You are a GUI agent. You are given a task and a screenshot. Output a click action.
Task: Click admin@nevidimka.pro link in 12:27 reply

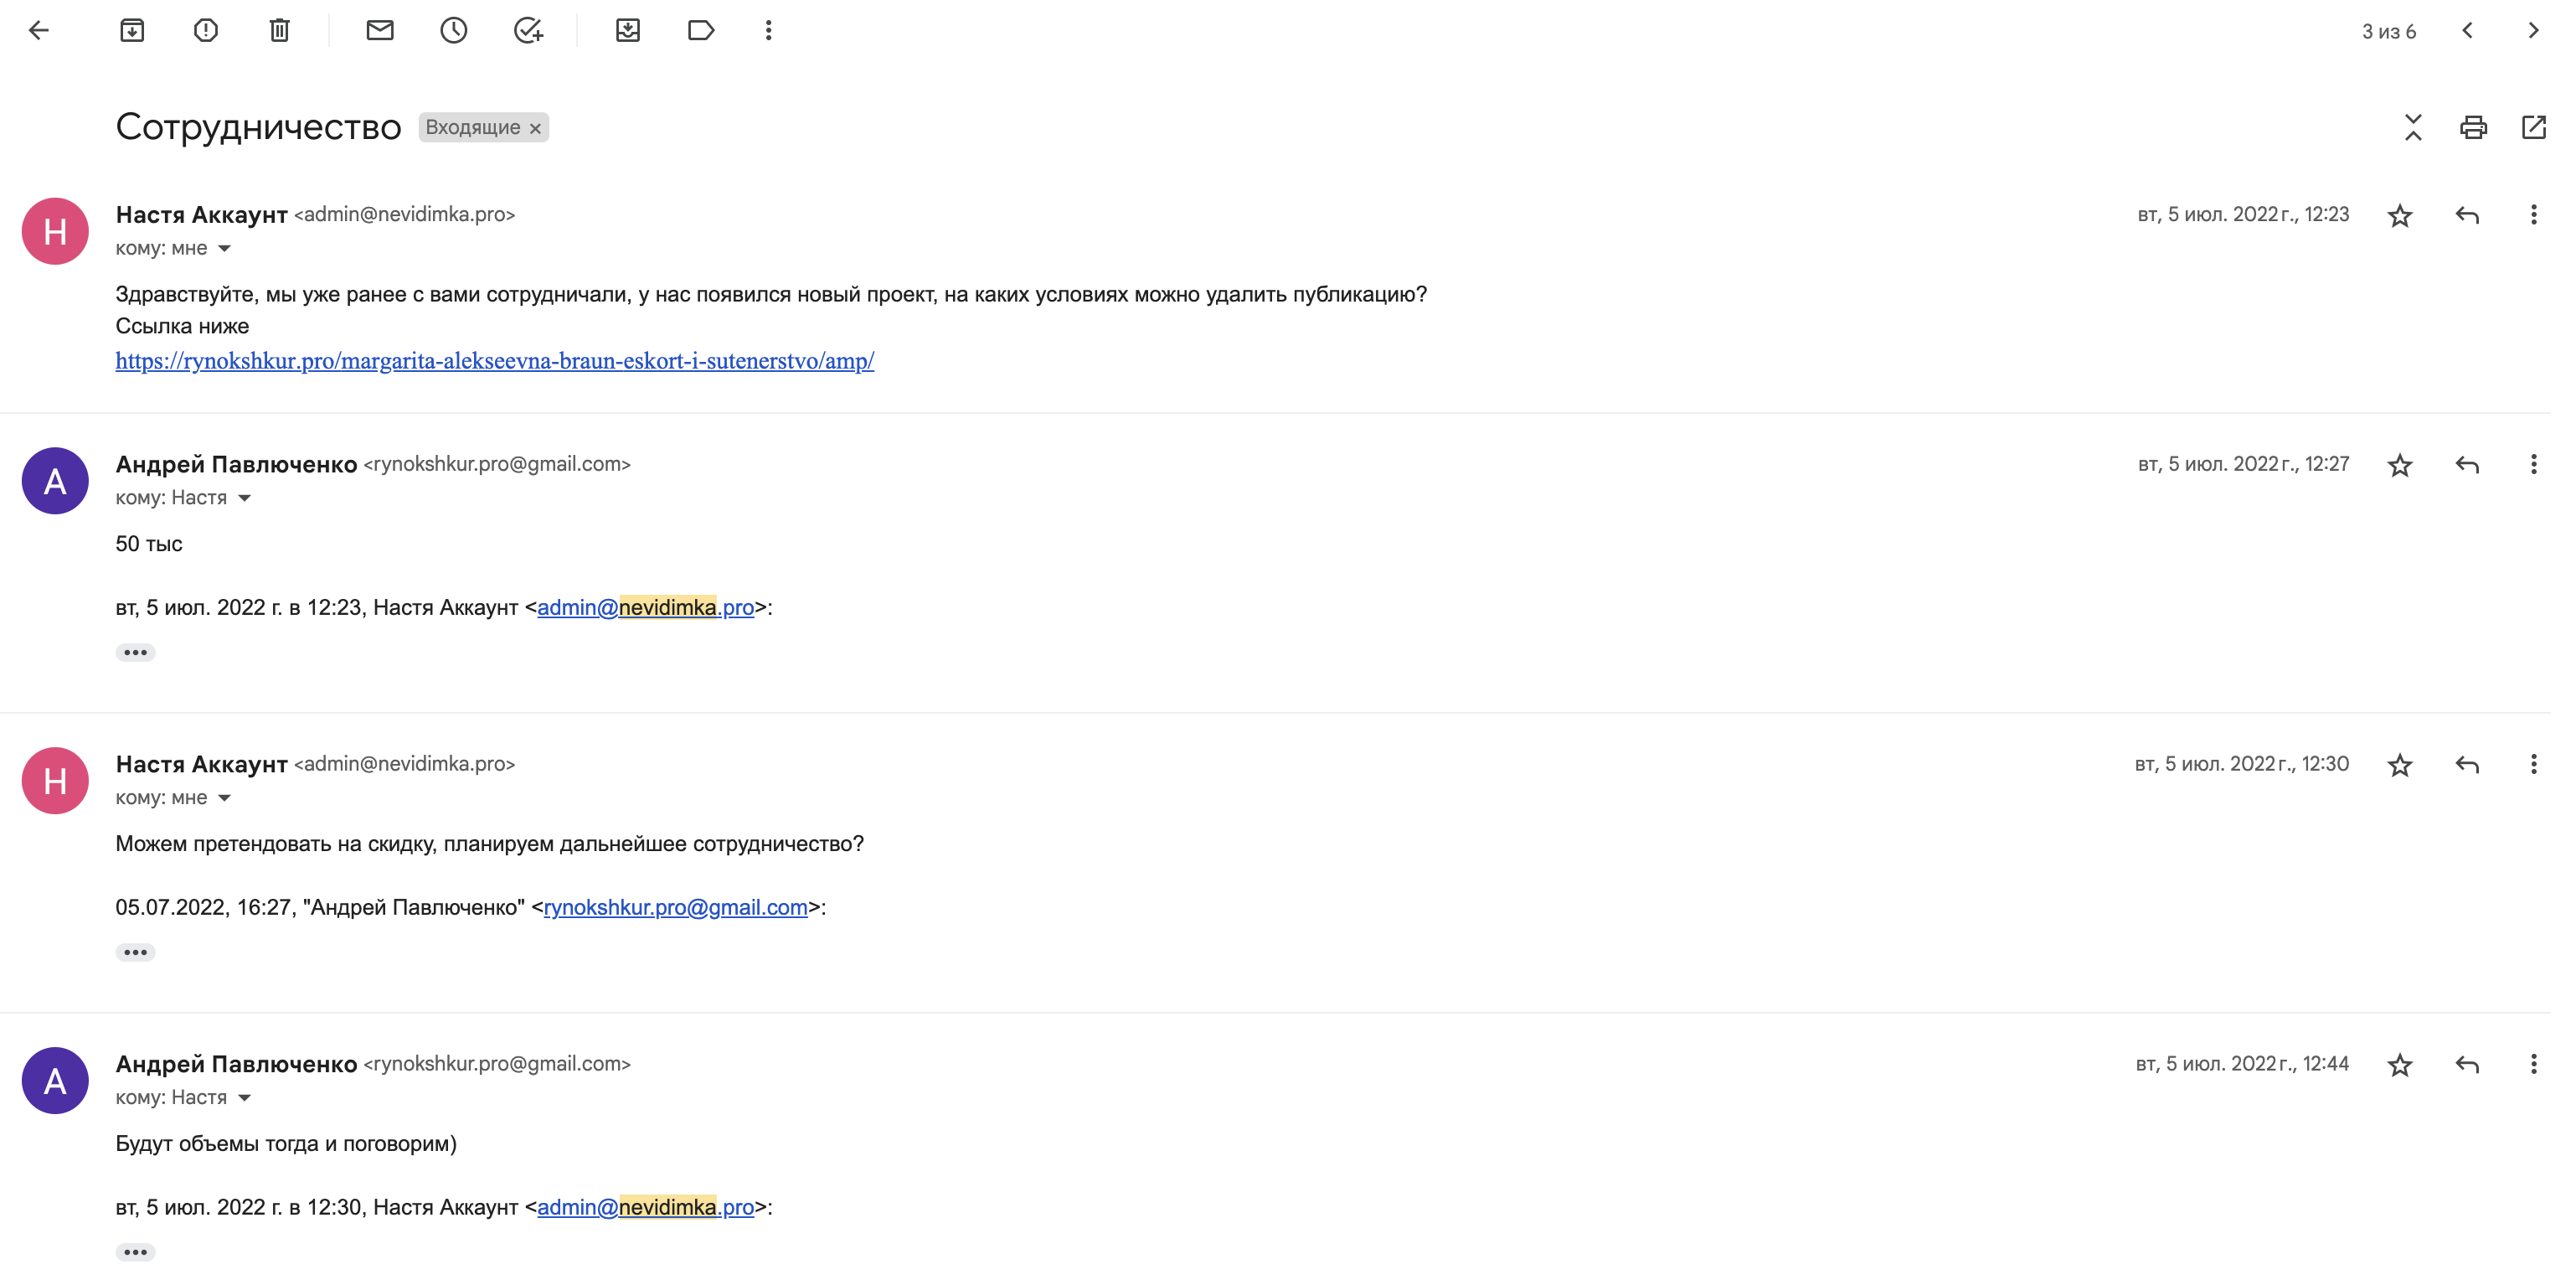[646, 608]
